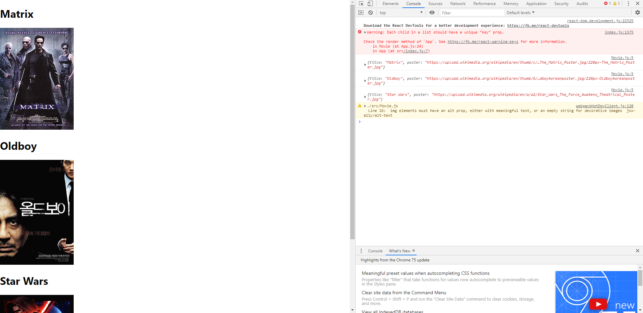Close the What's New drawer tab
This screenshot has height=313, width=643.
(x=414, y=251)
